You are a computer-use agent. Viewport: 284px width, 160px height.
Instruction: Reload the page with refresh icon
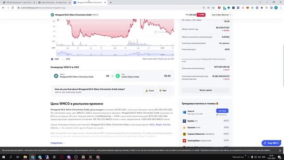13,8
